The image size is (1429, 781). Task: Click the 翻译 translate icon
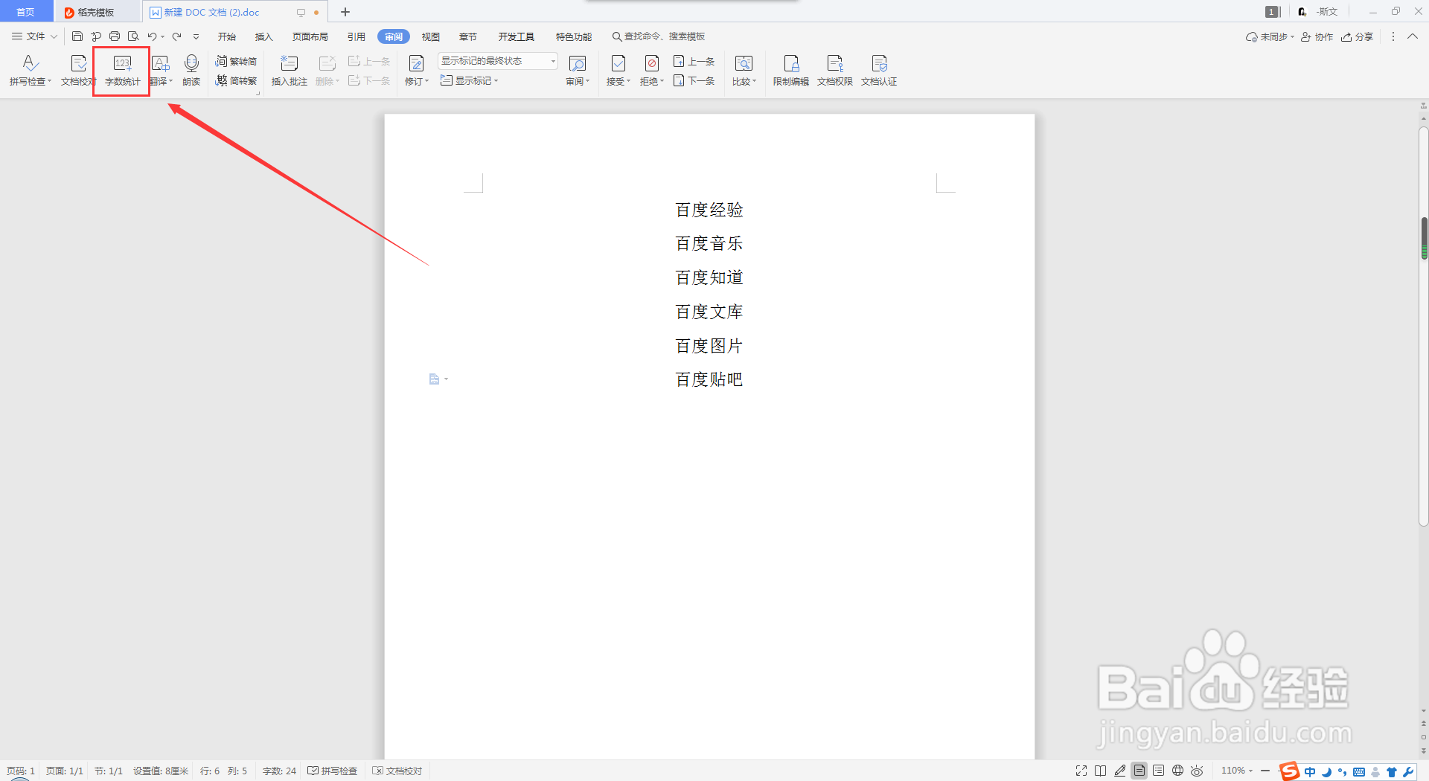(x=161, y=63)
